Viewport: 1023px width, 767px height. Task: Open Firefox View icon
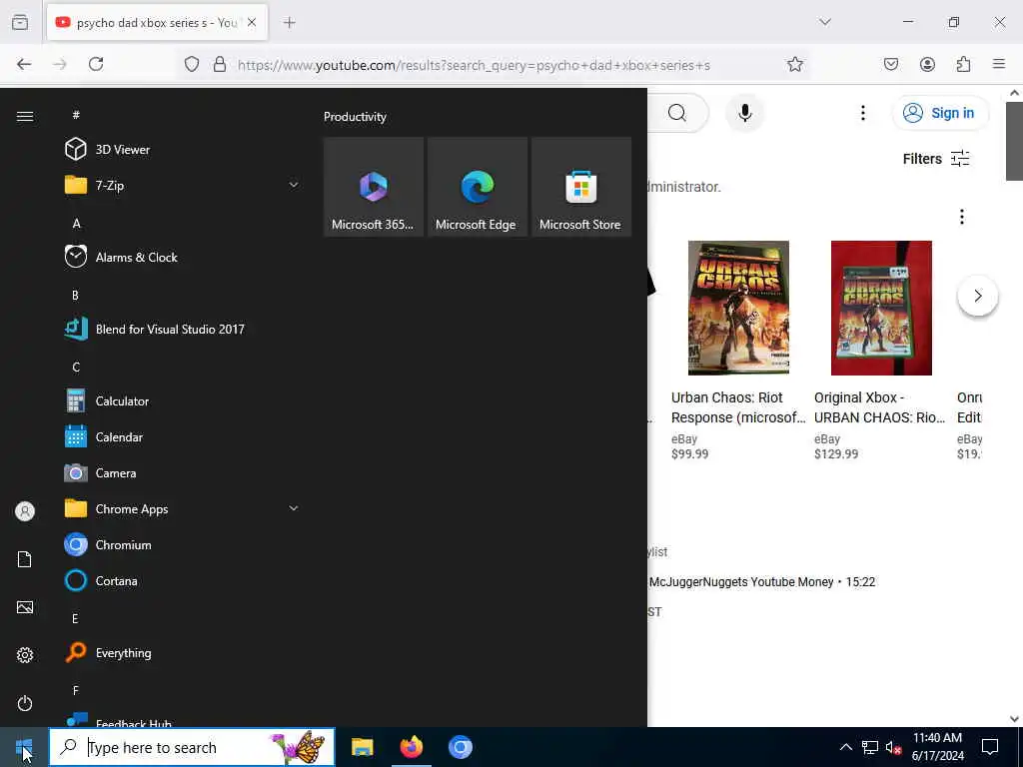coord(20,22)
